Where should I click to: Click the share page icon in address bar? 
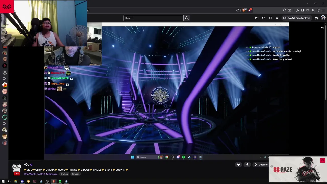click(237, 10)
